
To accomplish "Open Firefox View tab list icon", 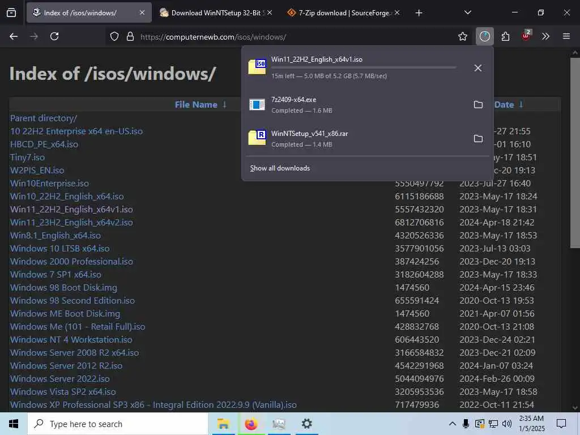I will coord(11,13).
